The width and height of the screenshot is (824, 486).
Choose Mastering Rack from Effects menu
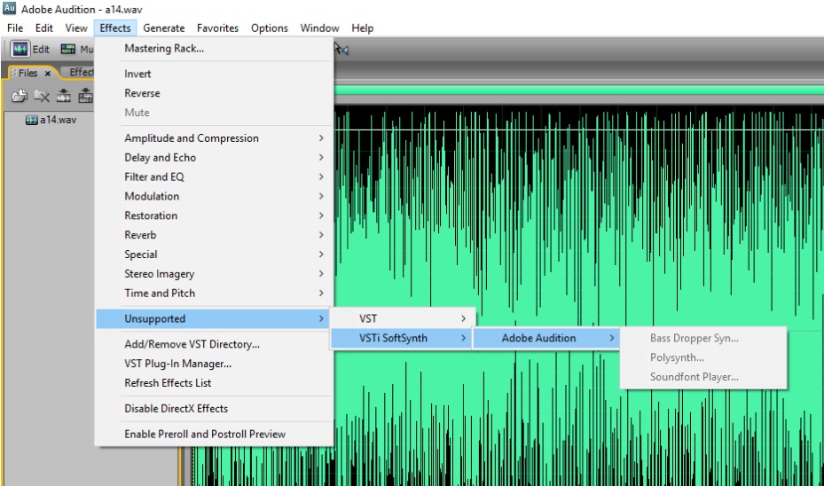[x=214, y=49]
